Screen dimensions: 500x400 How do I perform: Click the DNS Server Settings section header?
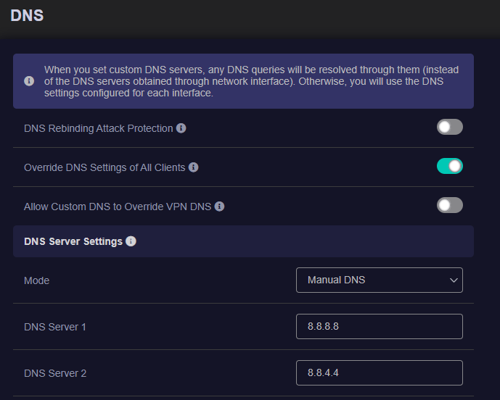coord(73,241)
